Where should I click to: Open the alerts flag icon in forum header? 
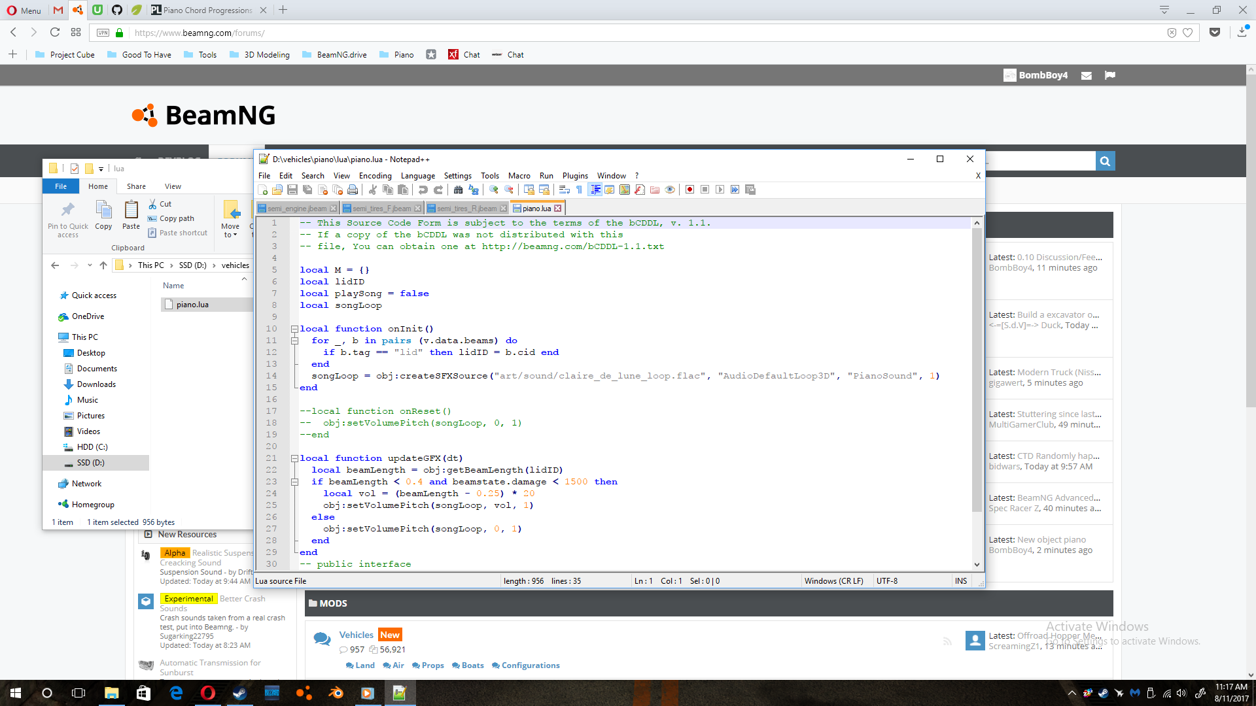(1110, 75)
